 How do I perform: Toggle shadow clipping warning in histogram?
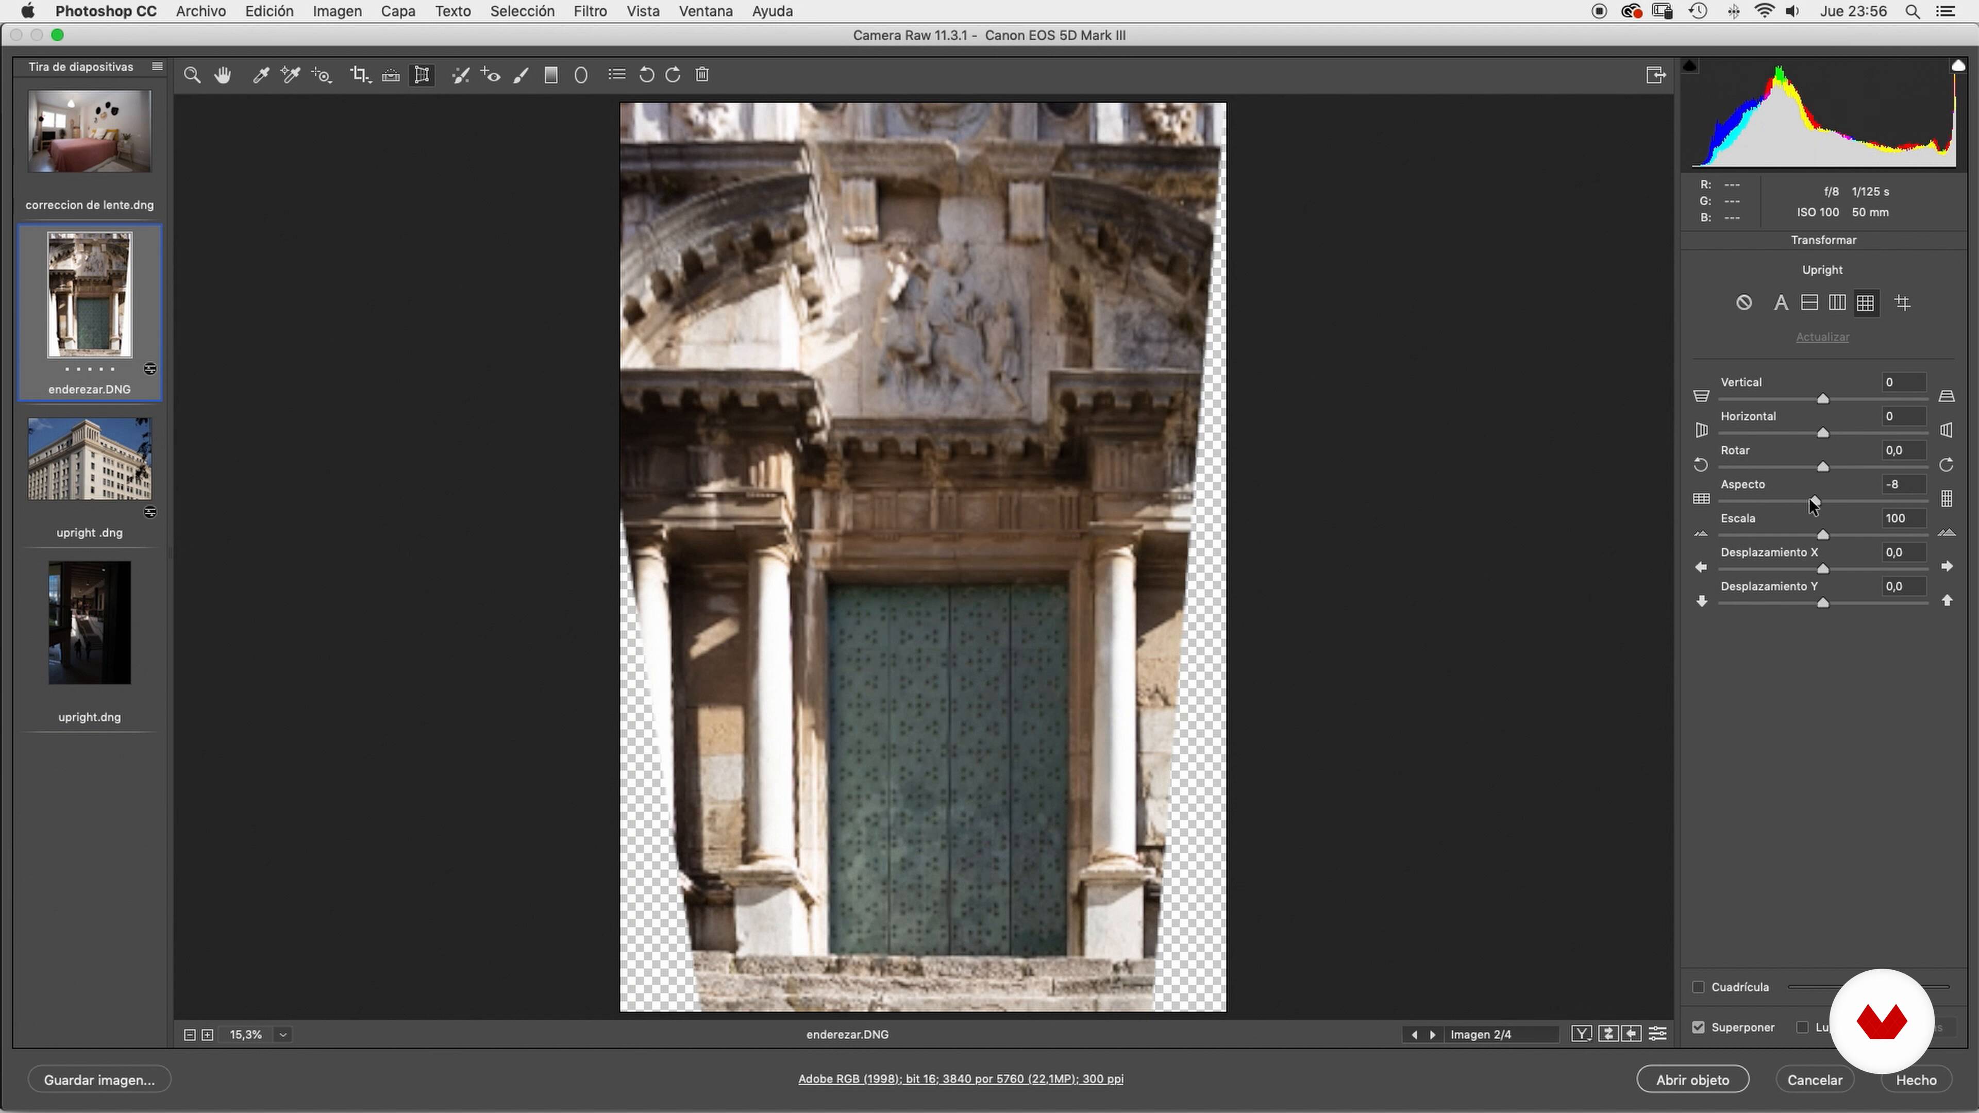click(1689, 66)
